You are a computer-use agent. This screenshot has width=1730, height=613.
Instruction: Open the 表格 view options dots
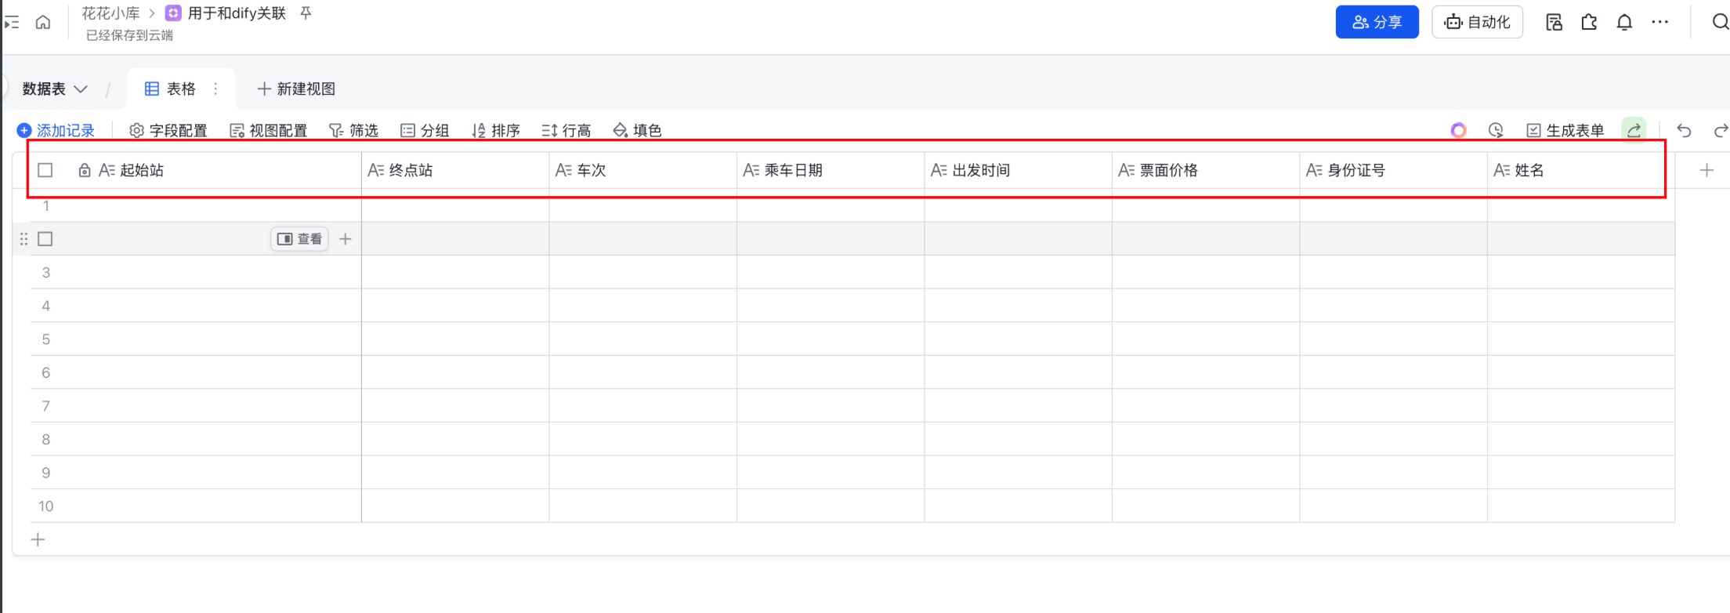[x=215, y=89]
